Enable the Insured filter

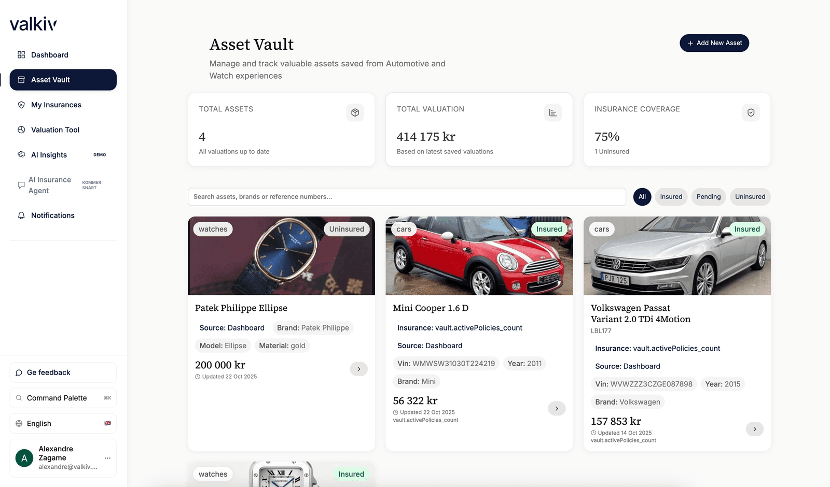point(671,197)
